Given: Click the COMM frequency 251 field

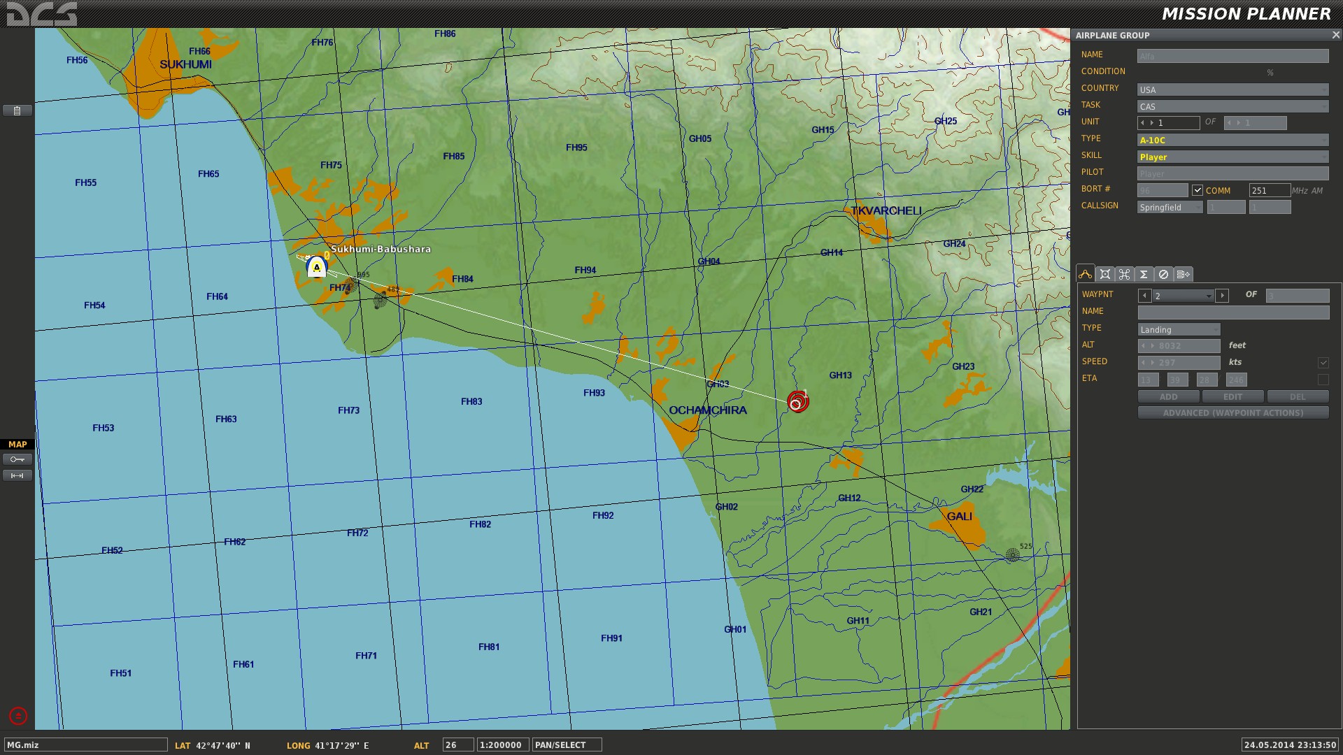Looking at the screenshot, I should (x=1270, y=190).
